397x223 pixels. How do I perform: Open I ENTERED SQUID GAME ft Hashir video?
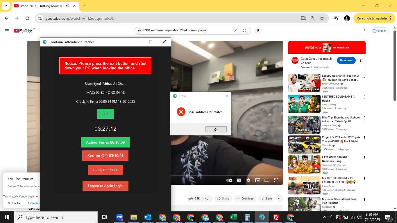pos(304,104)
